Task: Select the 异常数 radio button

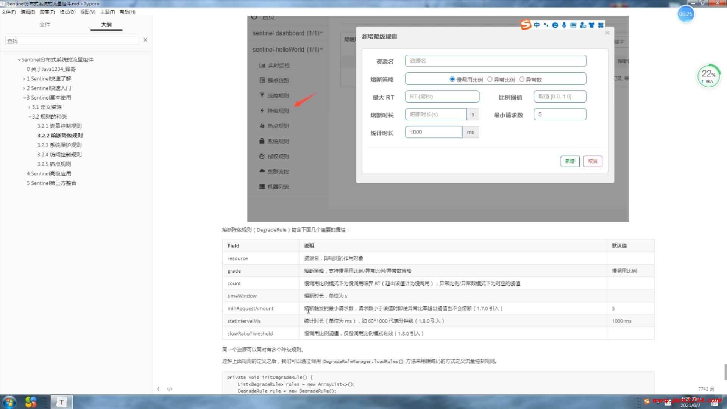Action: [522, 79]
